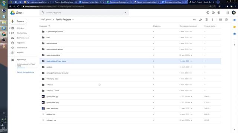
Task: Click the share with people icon
Action: pyautogui.click(x=200, y=20)
